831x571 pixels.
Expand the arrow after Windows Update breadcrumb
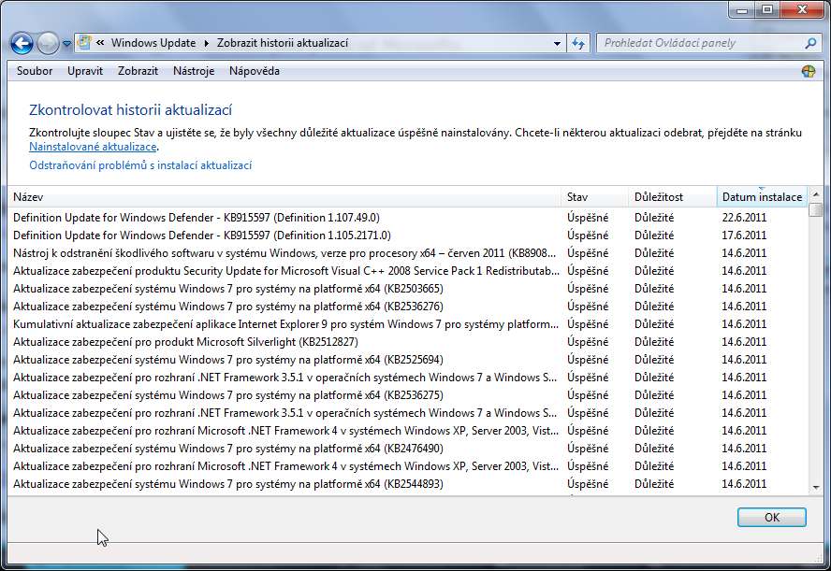click(207, 43)
